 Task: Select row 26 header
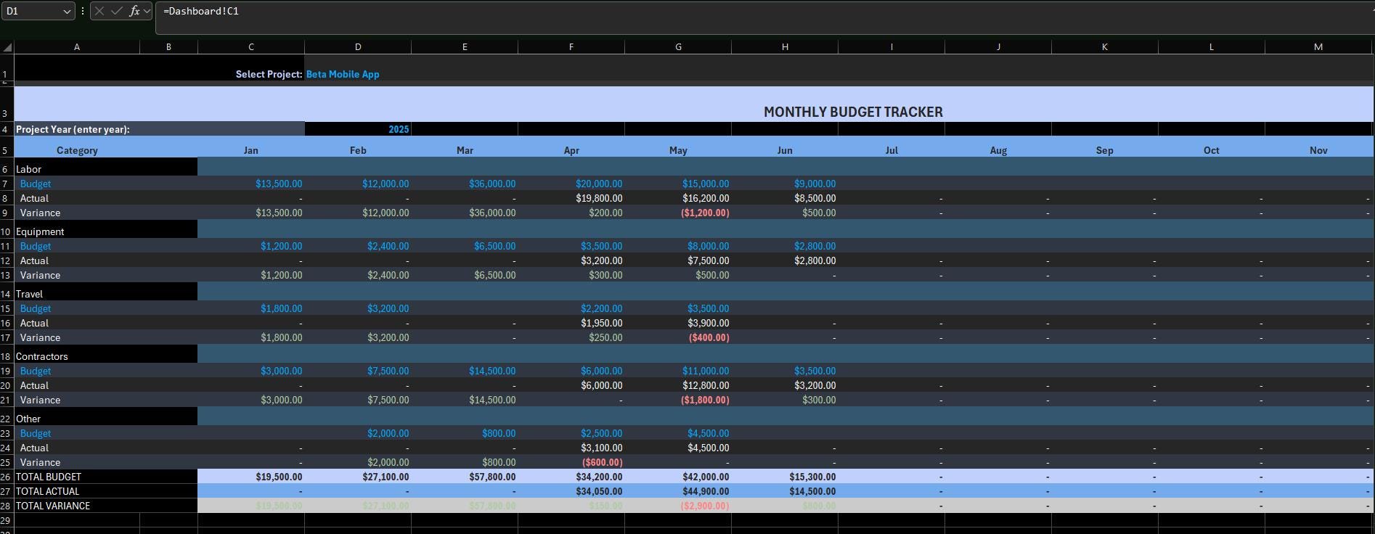click(7, 477)
